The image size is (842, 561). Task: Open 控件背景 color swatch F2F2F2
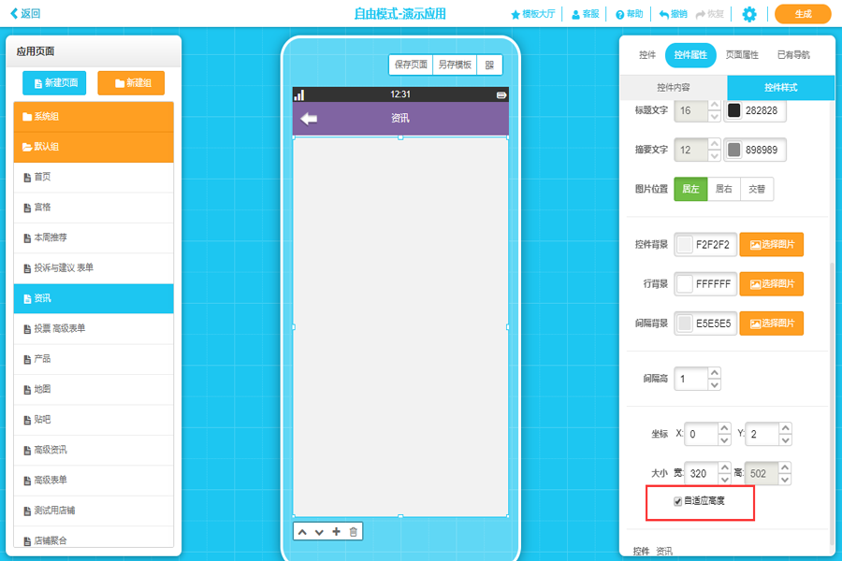[x=685, y=245]
